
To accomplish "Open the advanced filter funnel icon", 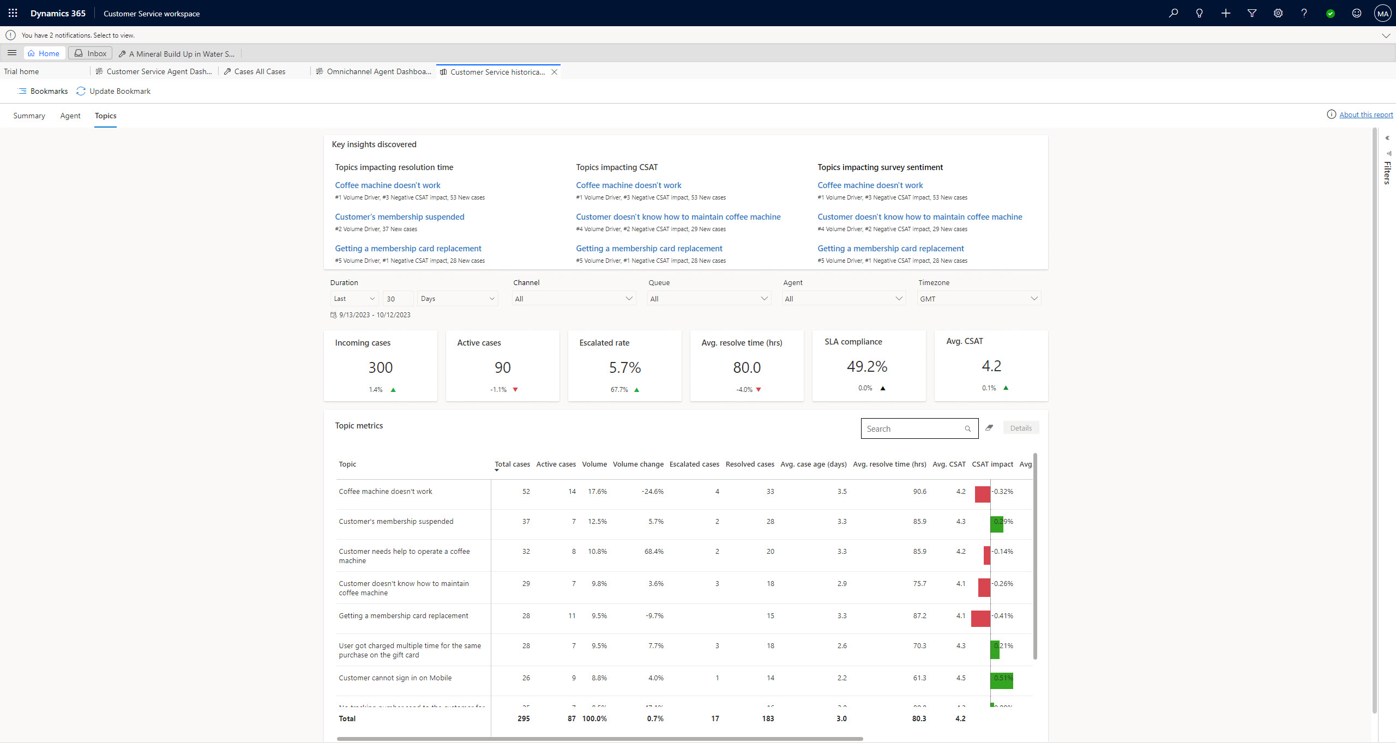I will [x=1251, y=13].
